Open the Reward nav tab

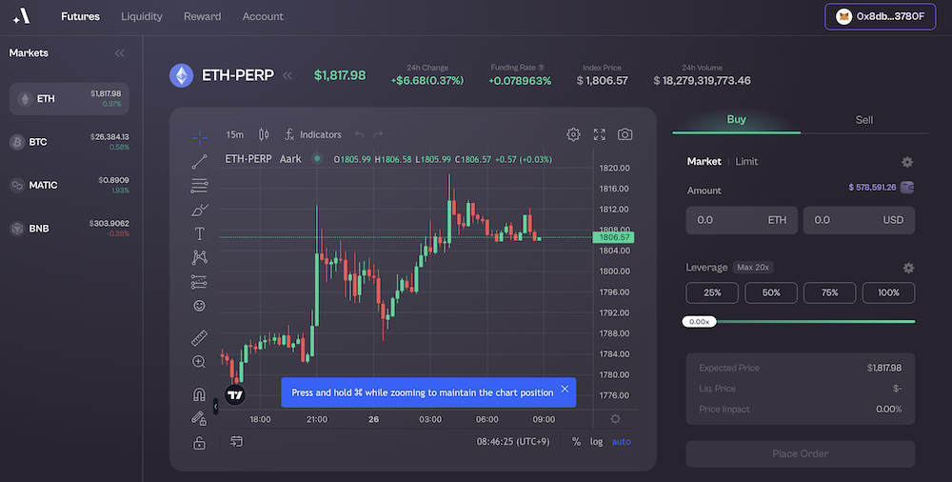[x=202, y=16]
